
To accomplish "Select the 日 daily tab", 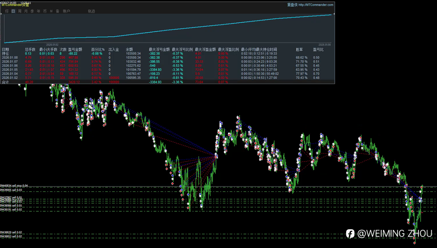I will pos(13,11).
